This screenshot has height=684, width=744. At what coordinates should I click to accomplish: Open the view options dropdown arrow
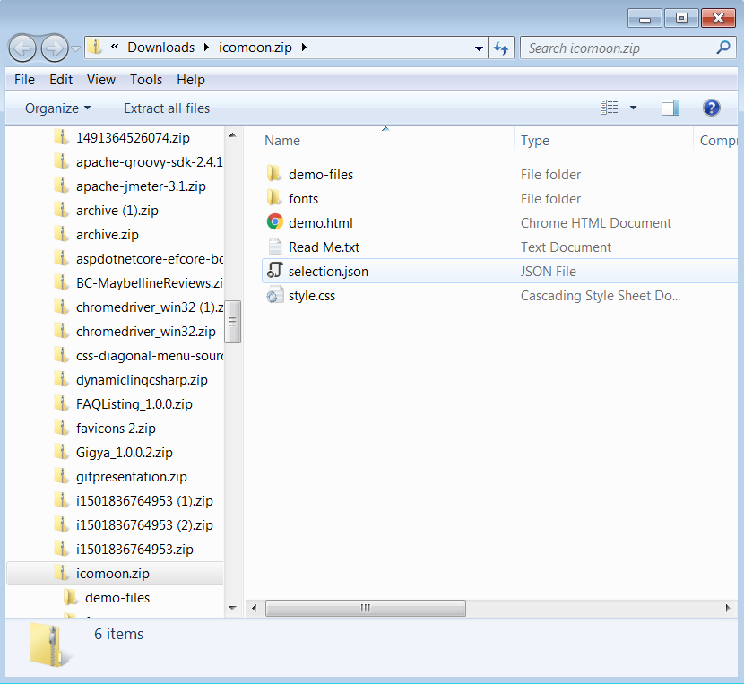tap(633, 108)
